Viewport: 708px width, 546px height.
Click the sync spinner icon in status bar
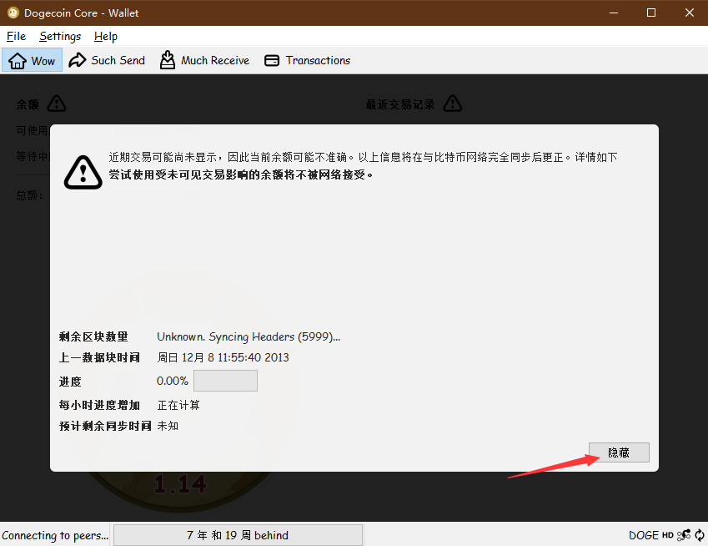click(x=700, y=535)
